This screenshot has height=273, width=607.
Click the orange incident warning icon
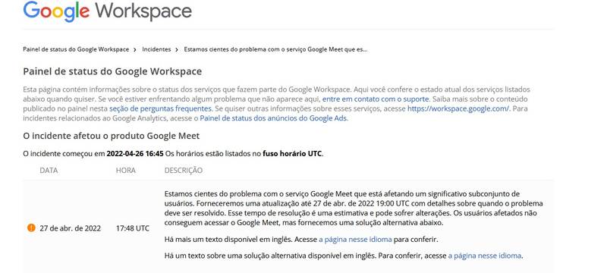coord(31,227)
